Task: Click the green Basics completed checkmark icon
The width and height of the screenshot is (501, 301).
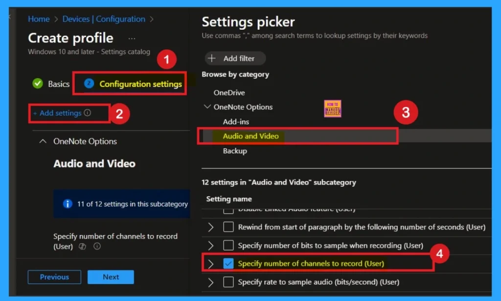Action: [x=38, y=83]
